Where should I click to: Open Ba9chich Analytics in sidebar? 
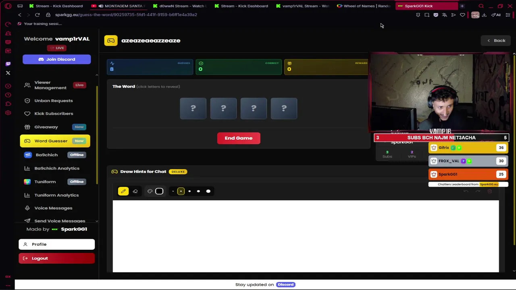coord(54,168)
